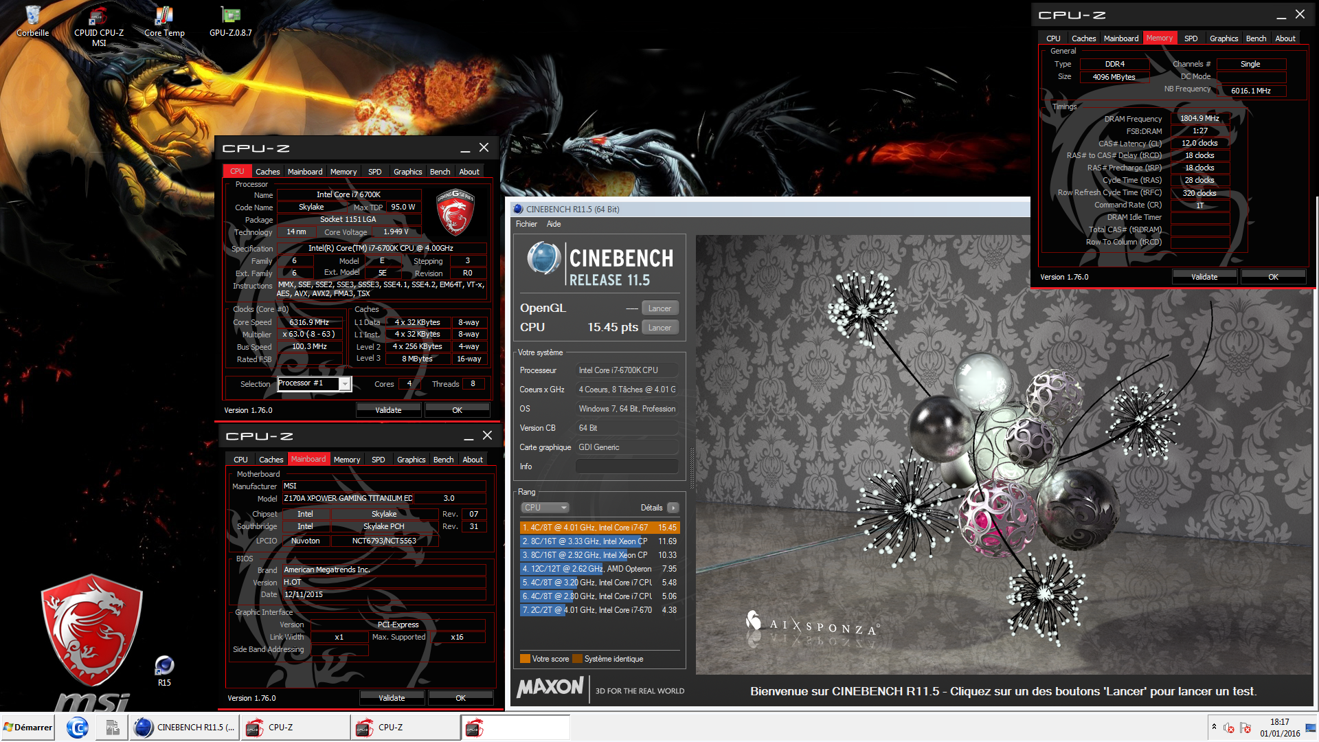Select ranking row 1 with score 15.45
The width and height of the screenshot is (1319, 742).
(x=600, y=528)
